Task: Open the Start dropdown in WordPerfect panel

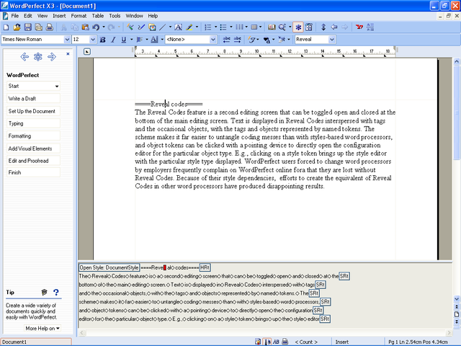Action: click(33, 86)
